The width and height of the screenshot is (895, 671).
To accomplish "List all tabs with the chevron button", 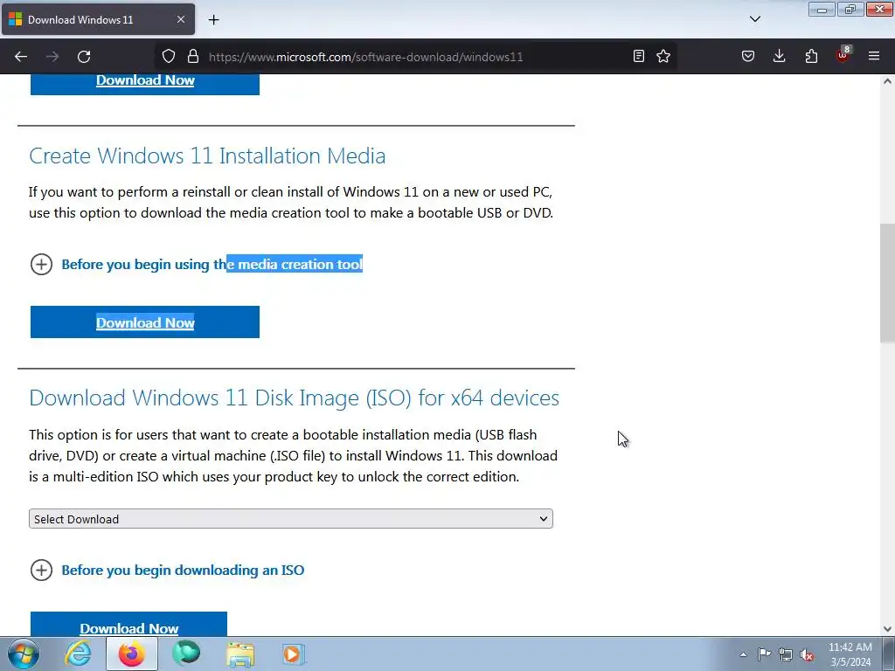I will (x=754, y=19).
